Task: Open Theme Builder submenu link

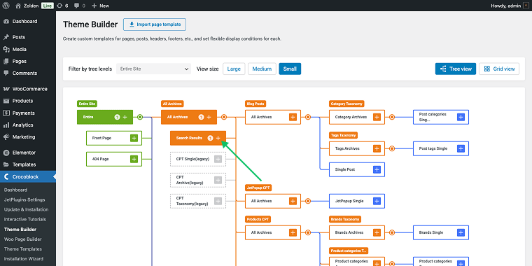Action: coord(20,230)
